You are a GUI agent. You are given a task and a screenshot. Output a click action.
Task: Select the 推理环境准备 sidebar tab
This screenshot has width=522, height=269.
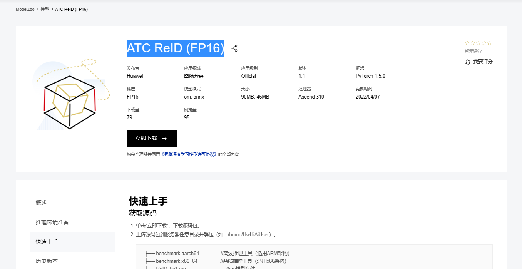pyautogui.click(x=52, y=222)
